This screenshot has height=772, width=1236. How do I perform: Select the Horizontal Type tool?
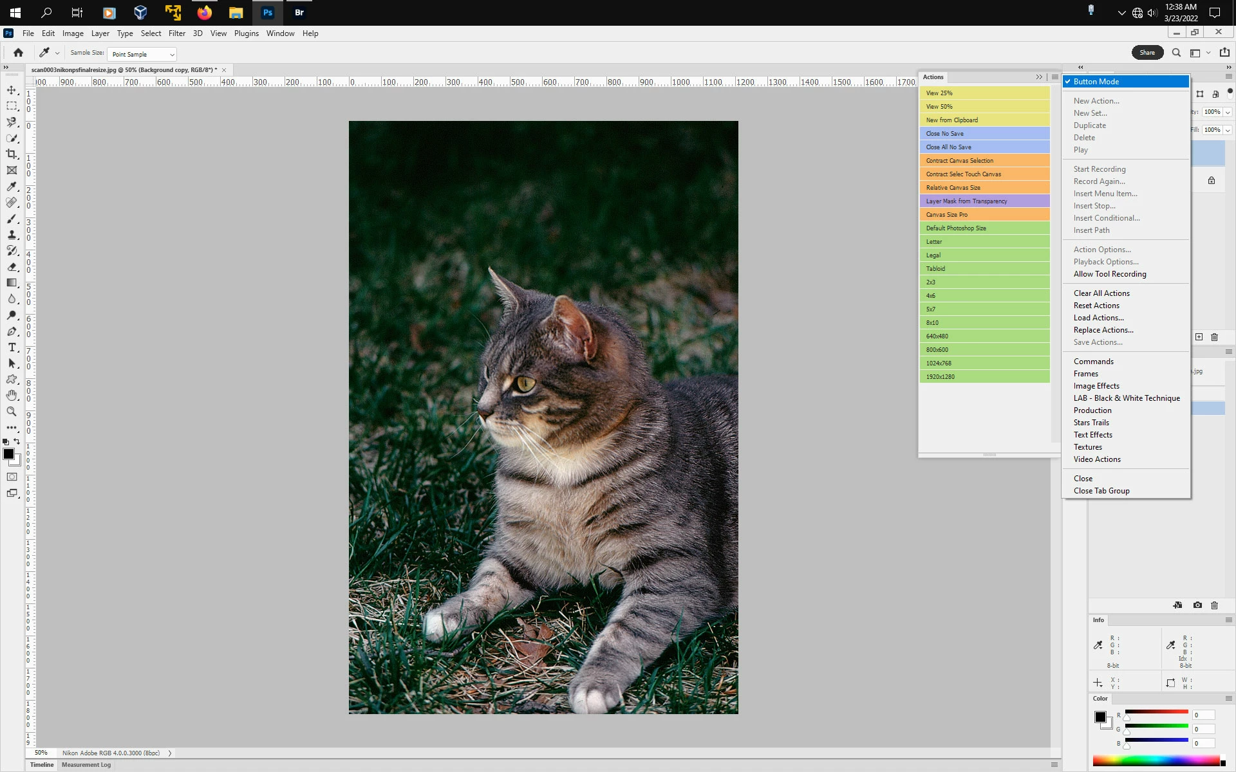coord(12,347)
